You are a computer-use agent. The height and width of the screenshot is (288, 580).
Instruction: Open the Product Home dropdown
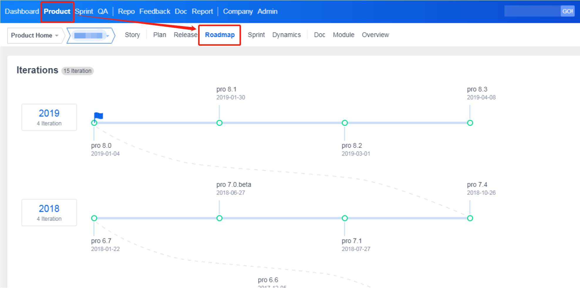point(35,35)
